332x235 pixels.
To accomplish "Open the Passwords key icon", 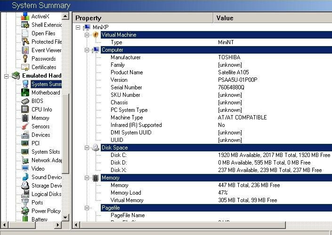I will [x=25, y=59].
